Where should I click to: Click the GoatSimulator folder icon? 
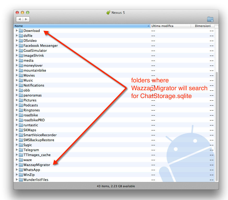[21, 50]
